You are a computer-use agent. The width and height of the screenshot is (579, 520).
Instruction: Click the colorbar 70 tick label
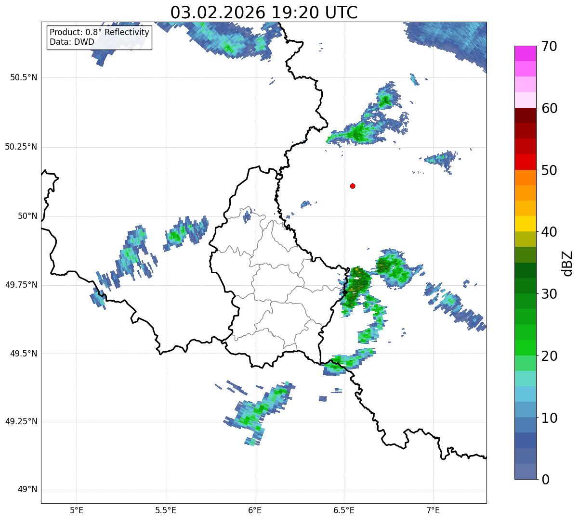click(550, 46)
